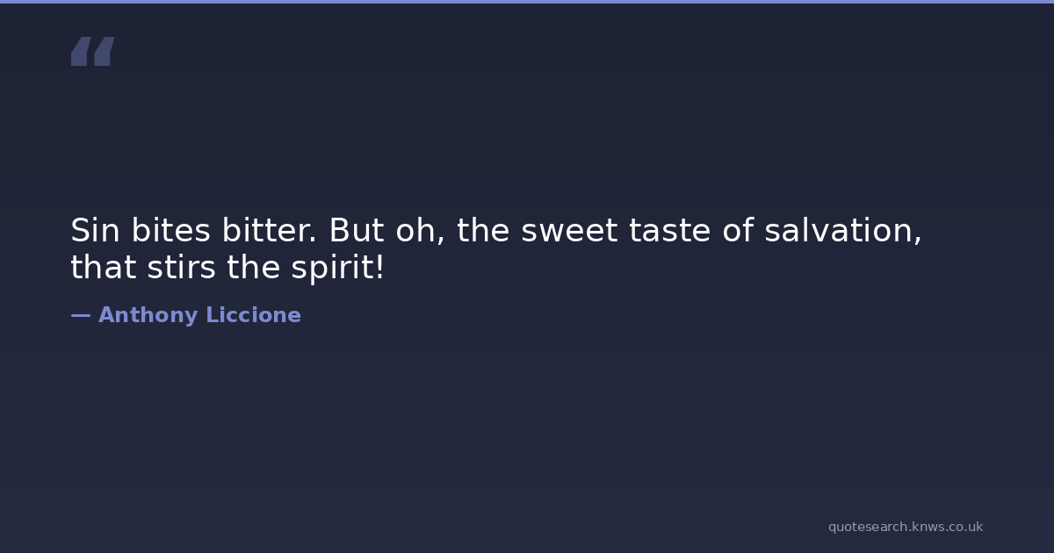
Task: Click the word "But" in the quote
Action: coord(356,231)
